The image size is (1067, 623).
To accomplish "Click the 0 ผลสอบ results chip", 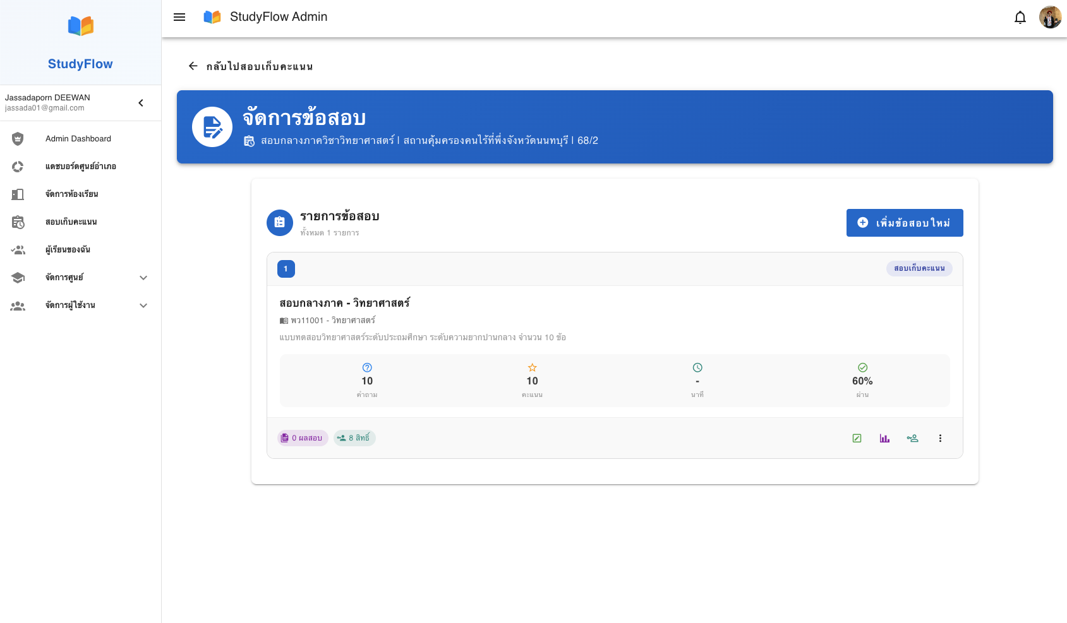I will (x=303, y=438).
